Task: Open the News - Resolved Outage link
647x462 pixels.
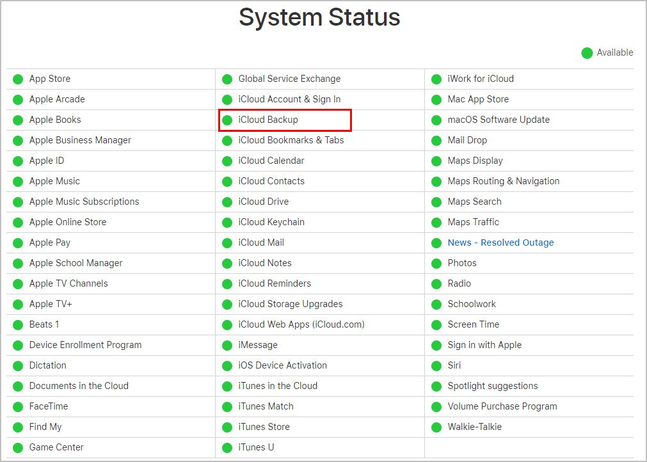Action: (x=500, y=243)
